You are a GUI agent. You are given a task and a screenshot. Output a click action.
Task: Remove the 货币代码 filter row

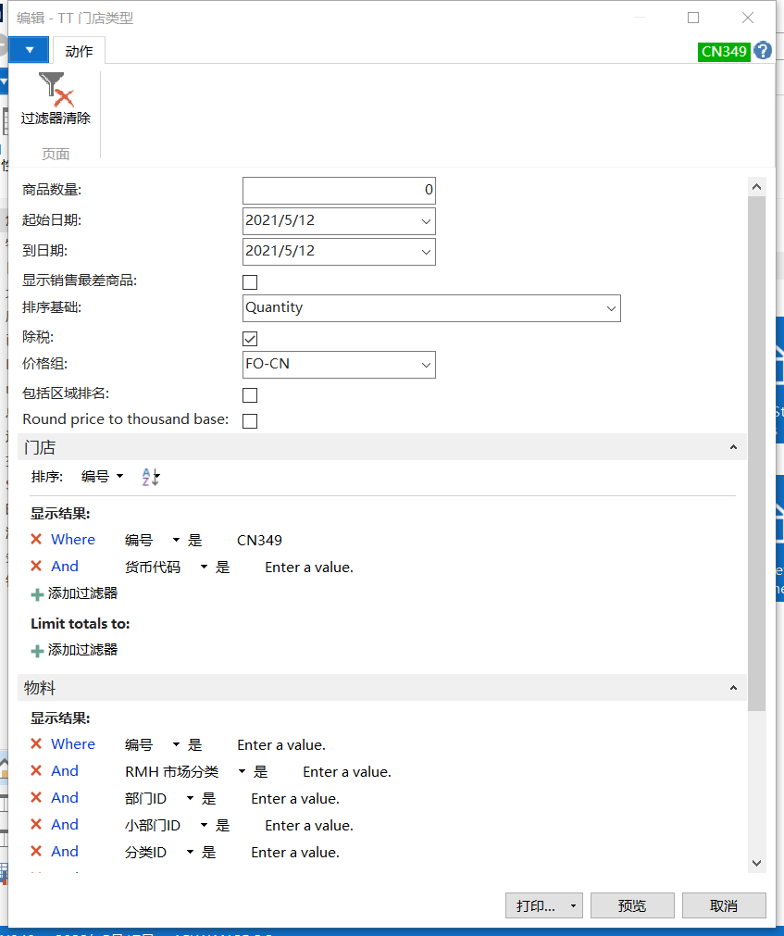(36, 567)
